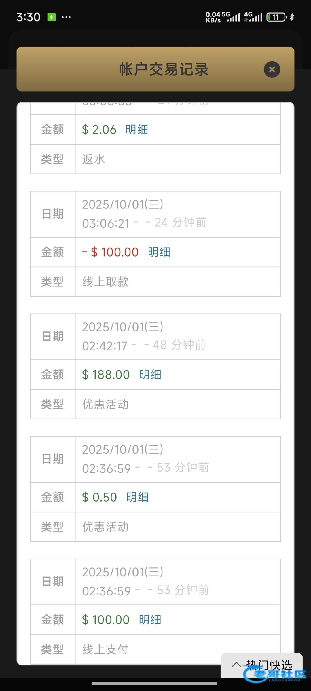Tap the battery indicator in status bar
Image resolution: width=311 pixels, height=691 pixels.
point(276,17)
